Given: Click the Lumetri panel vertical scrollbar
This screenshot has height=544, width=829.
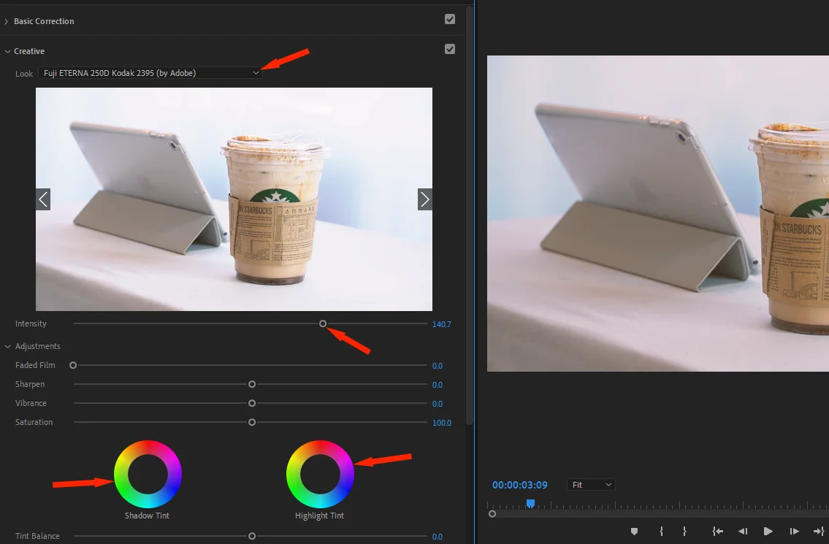Looking at the screenshot, I should (x=470, y=217).
